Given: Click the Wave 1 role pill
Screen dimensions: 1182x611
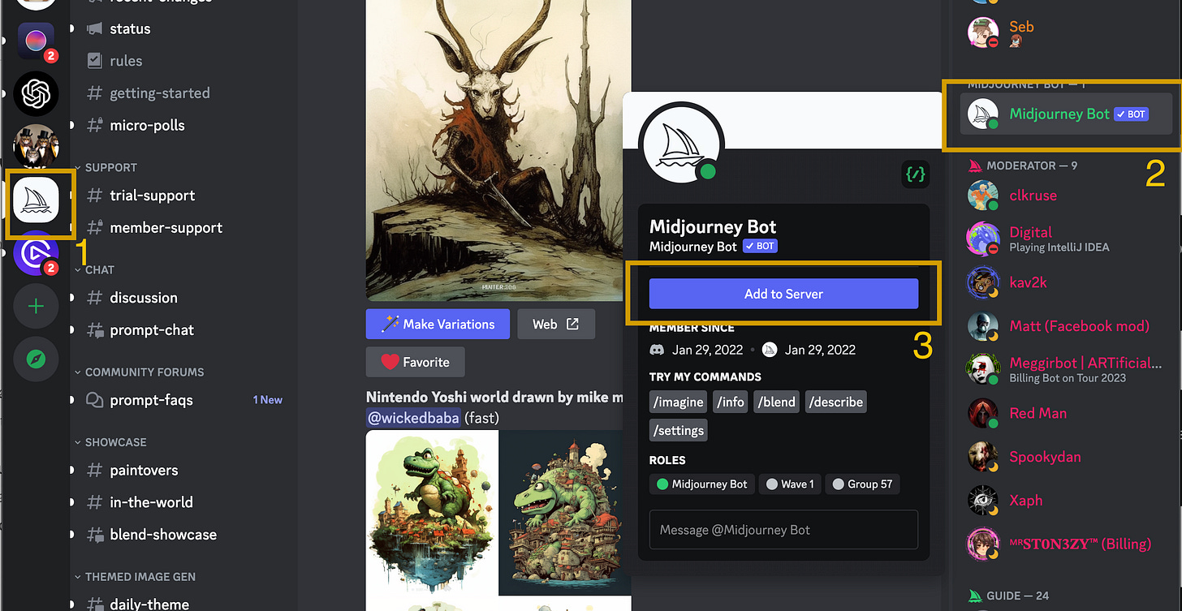Looking at the screenshot, I should point(790,484).
